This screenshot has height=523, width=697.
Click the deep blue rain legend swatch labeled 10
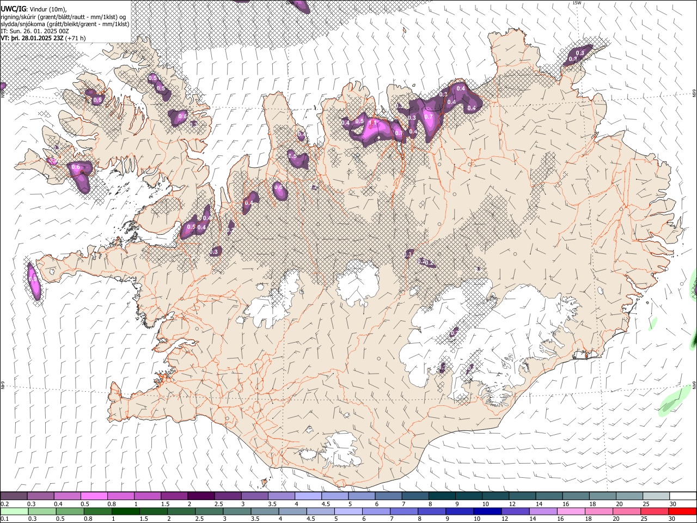tap(487, 511)
